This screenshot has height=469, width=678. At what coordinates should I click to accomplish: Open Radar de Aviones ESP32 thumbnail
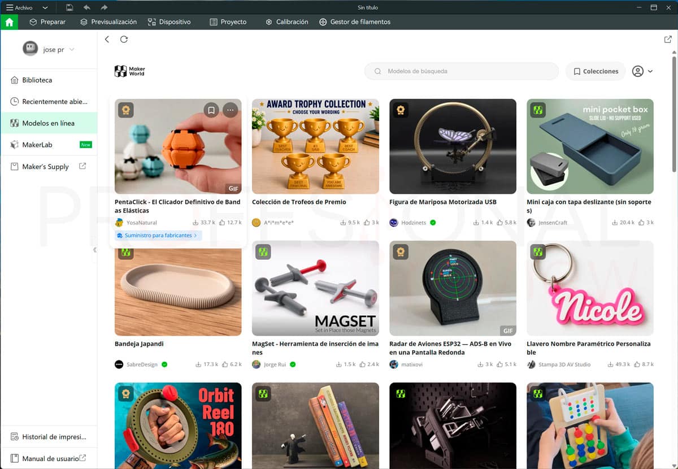tap(453, 288)
